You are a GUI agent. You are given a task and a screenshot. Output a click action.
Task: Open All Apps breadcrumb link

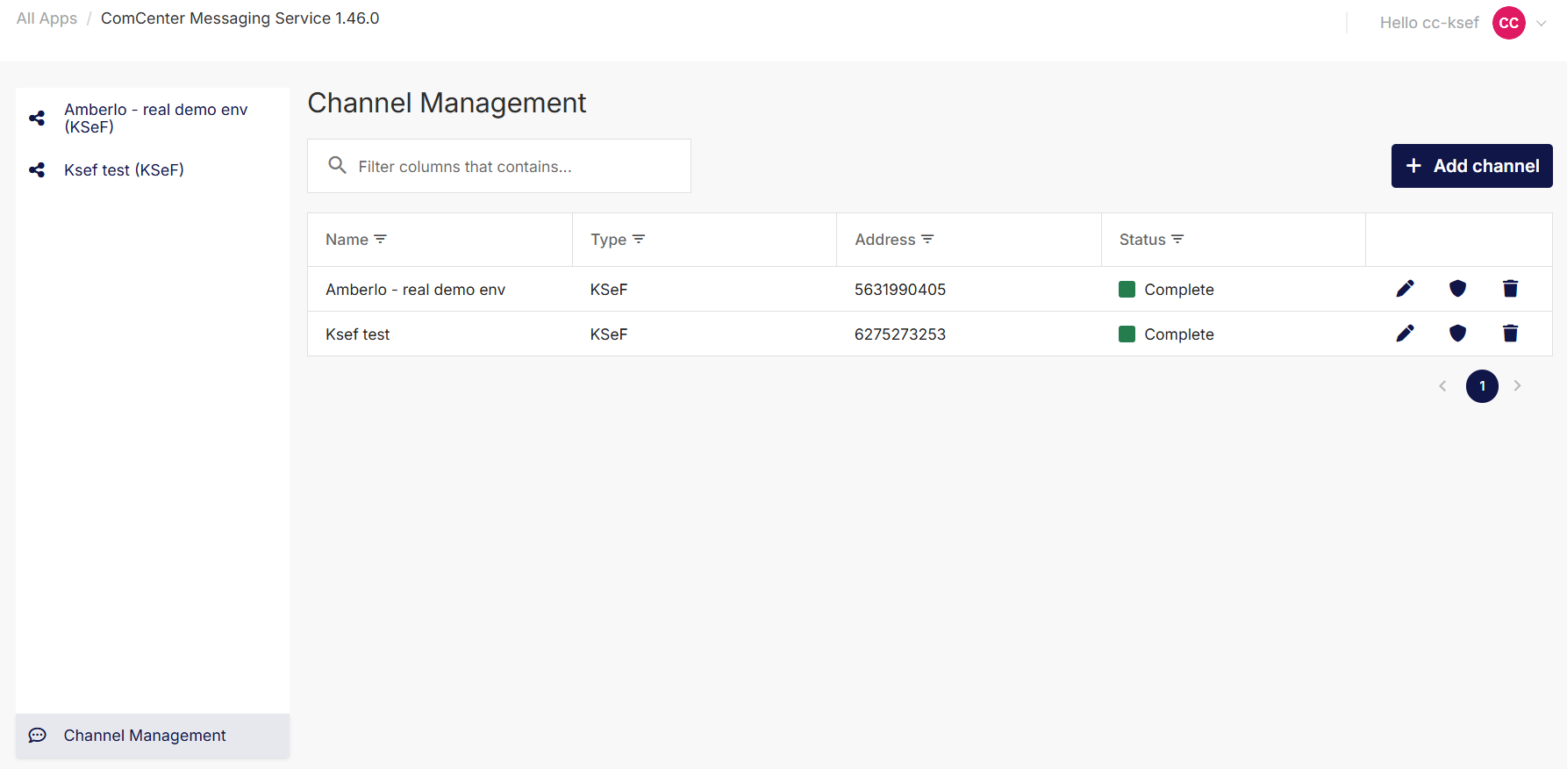coord(47,18)
